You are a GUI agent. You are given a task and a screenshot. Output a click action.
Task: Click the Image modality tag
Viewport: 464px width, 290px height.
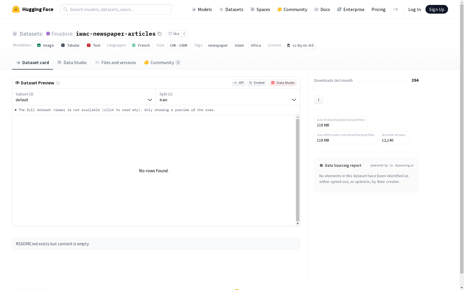pyautogui.click(x=46, y=45)
